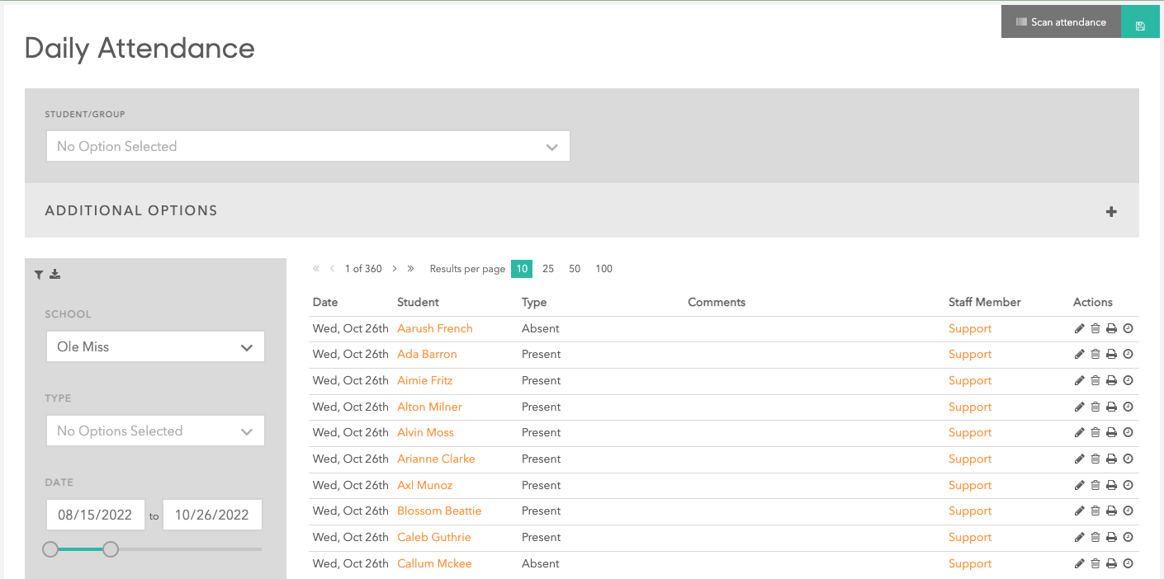Jump to last page double arrow
1164x579 pixels.
pyautogui.click(x=410, y=269)
